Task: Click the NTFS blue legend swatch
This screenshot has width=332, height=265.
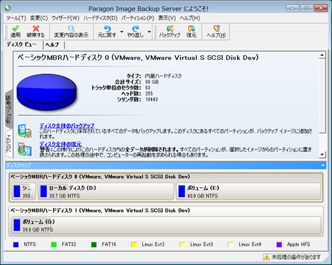Action: [x=16, y=244]
